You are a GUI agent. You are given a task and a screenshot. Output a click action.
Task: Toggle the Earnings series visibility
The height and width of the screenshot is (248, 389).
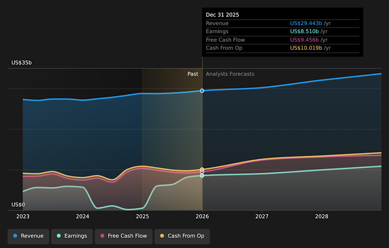72,236
